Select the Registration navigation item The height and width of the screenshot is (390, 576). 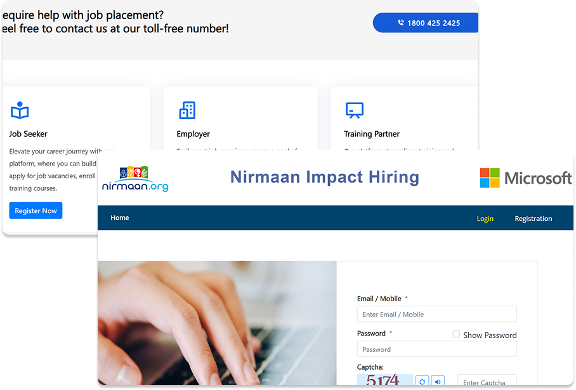(x=533, y=218)
